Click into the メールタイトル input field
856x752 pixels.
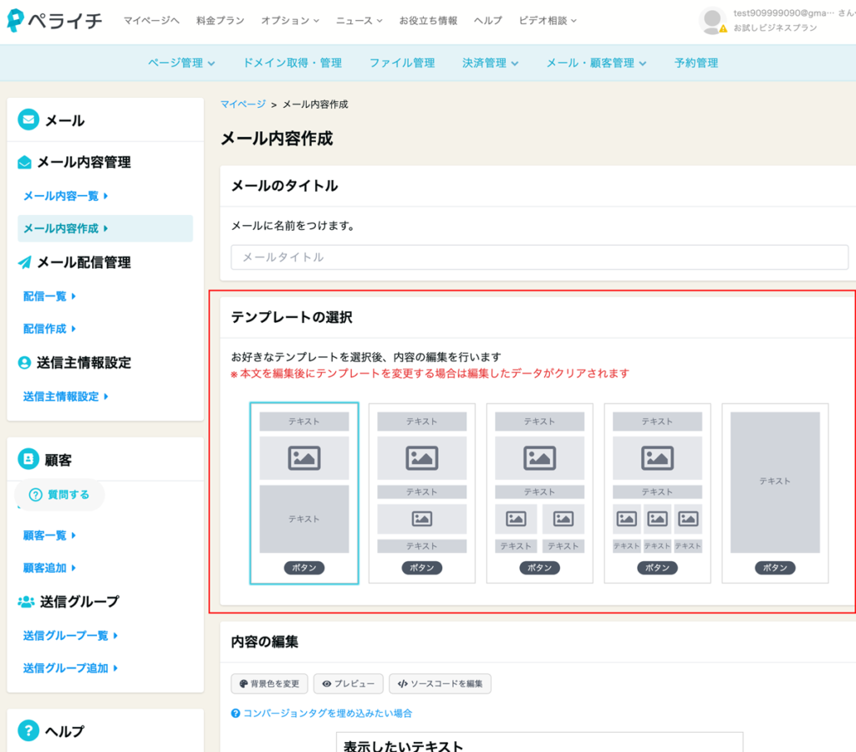(539, 258)
